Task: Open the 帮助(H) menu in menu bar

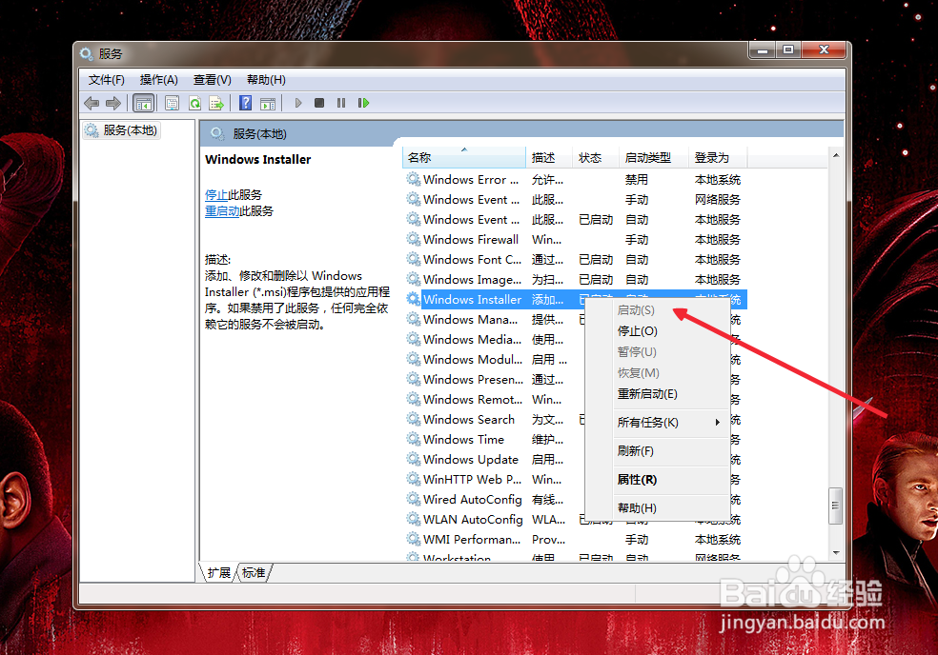Action: (266, 79)
